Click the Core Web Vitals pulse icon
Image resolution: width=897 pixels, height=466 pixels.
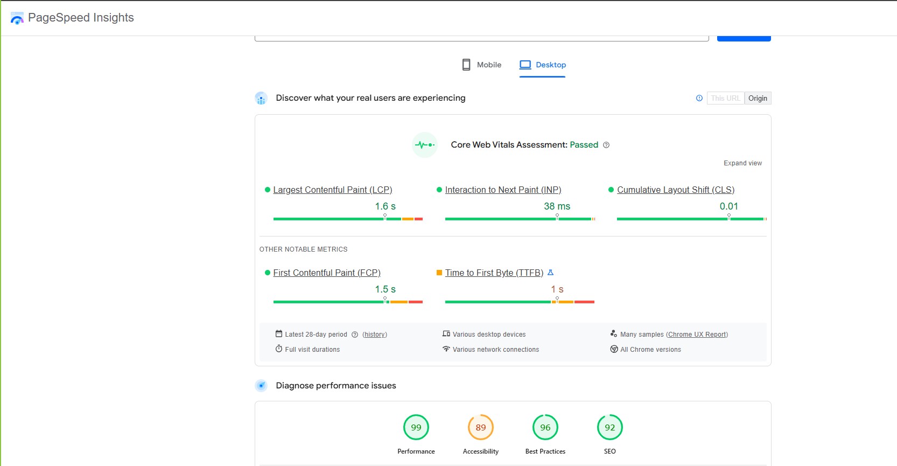[x=424, y=145]
